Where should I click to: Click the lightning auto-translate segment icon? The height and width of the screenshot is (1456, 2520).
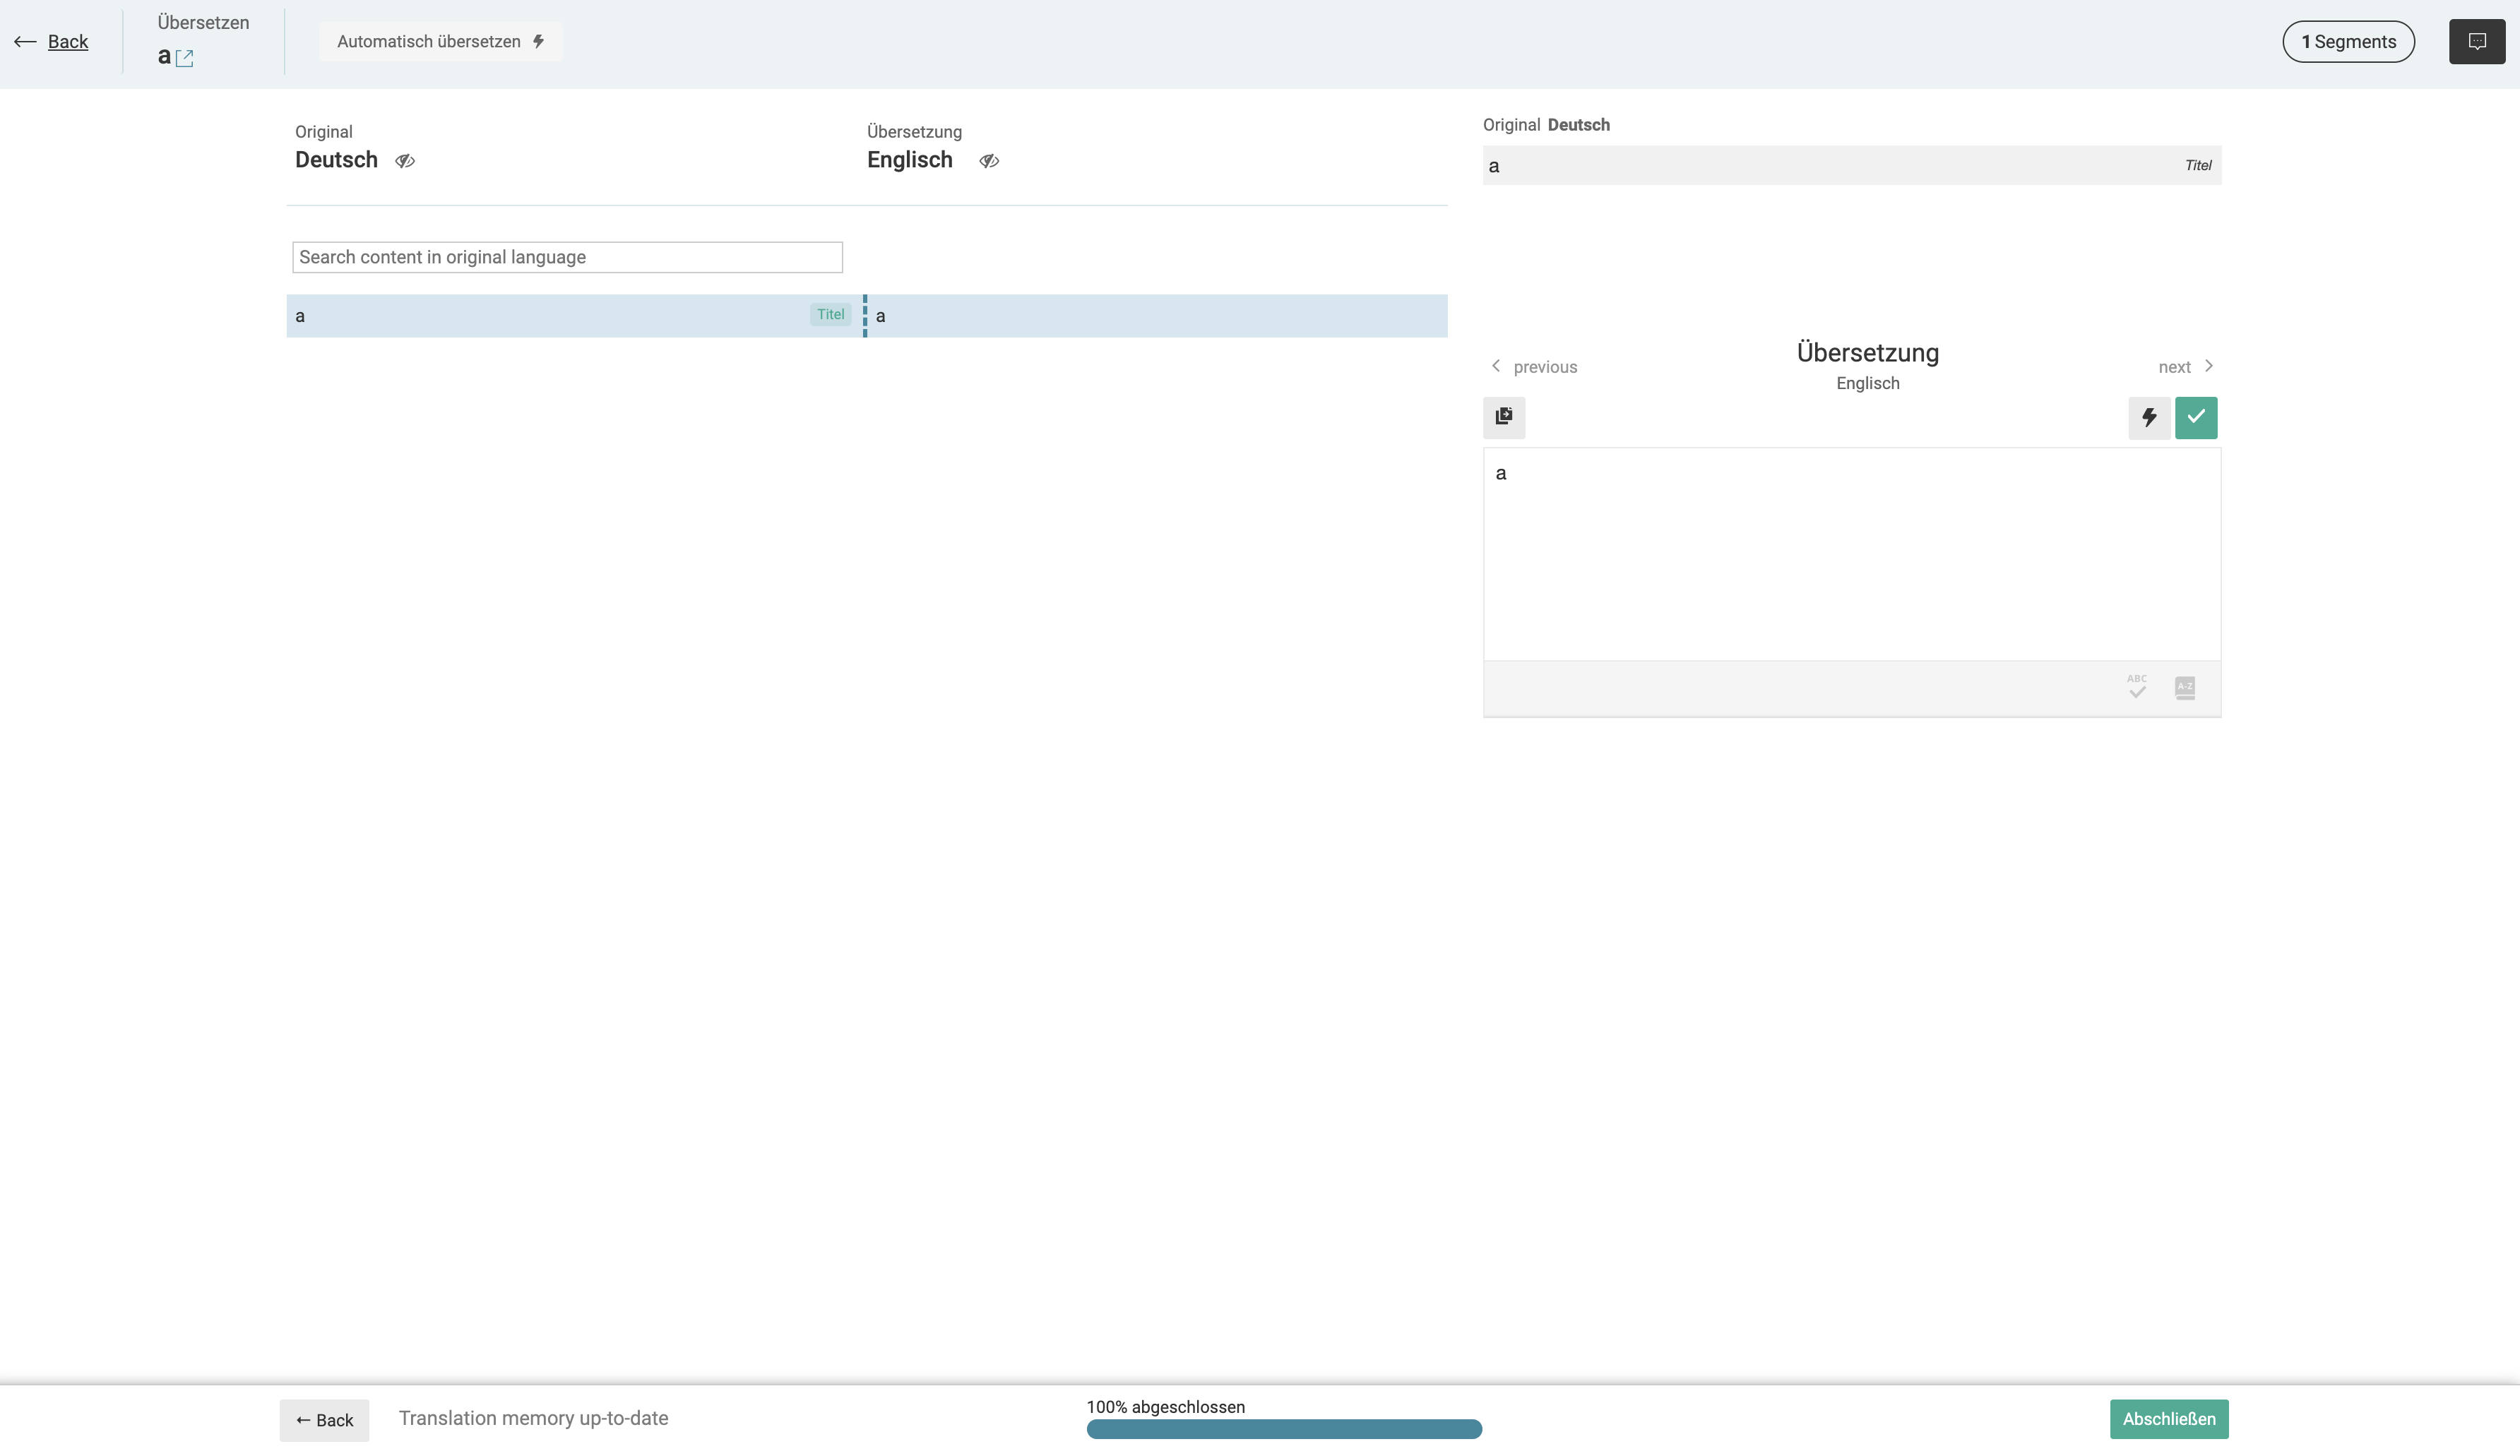point(2148,417)
